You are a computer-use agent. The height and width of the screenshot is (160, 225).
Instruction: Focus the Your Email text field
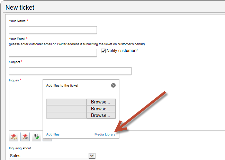point(53,53)
